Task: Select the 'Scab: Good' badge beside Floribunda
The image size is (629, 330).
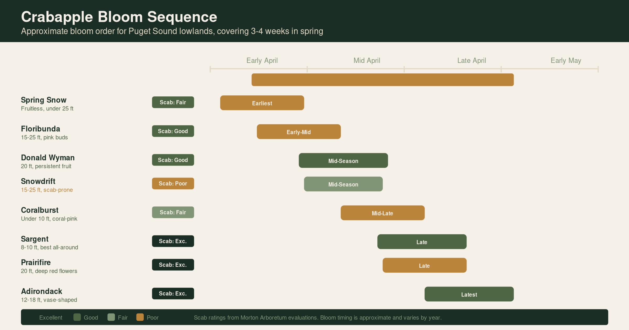Action: (173, 131)
